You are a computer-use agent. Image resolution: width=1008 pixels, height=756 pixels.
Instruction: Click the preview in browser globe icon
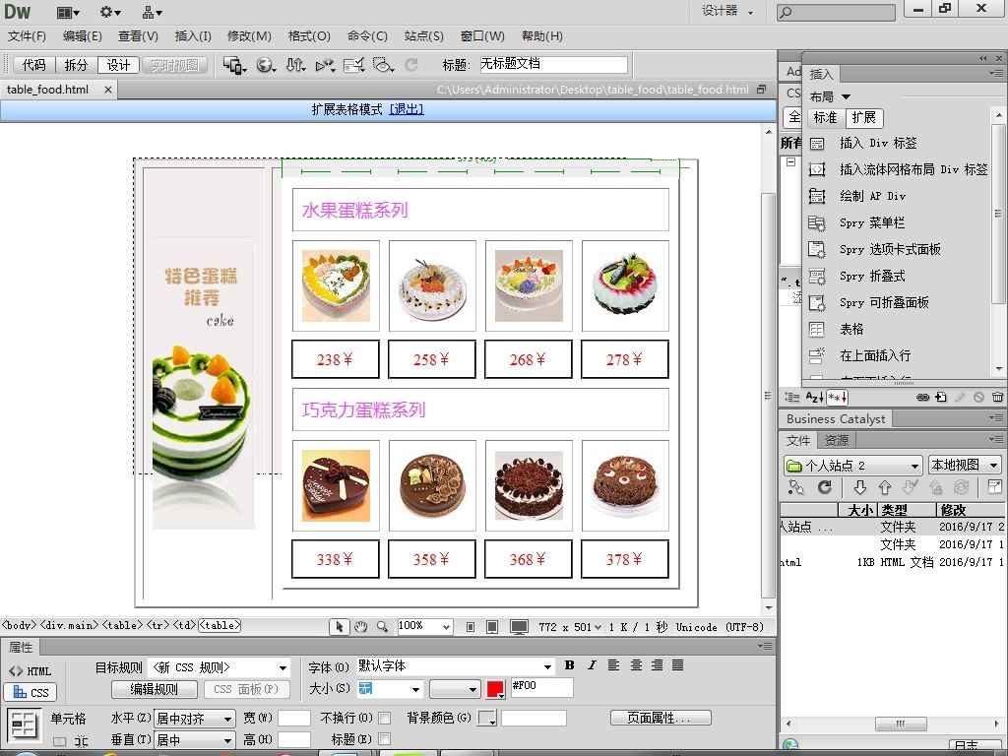click(266, 65)
